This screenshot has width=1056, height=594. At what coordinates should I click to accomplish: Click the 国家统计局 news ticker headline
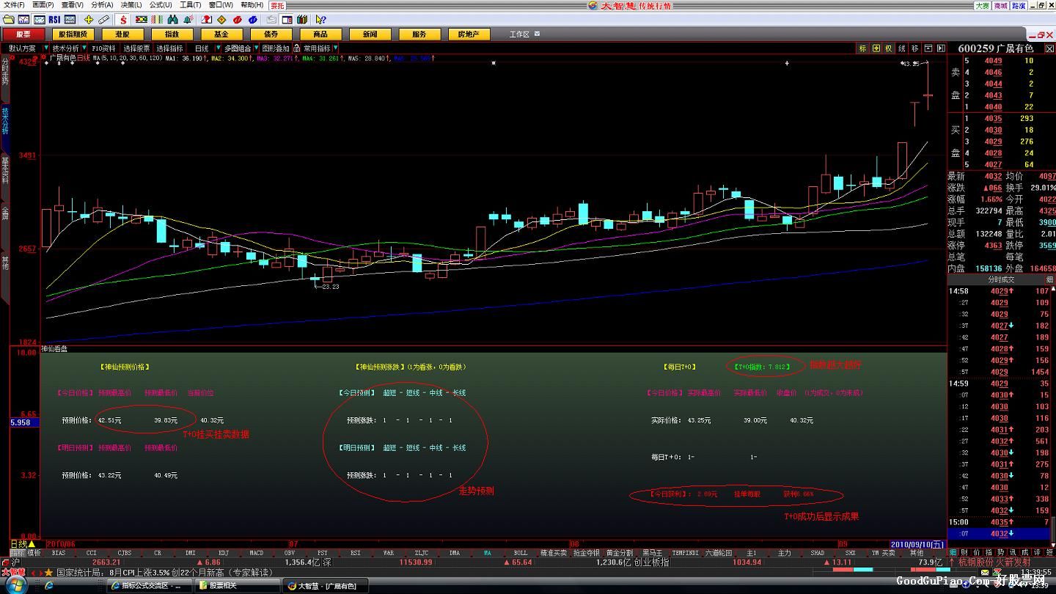pyautogui.click(x=164, y=572)
